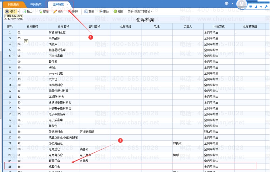Viewport: 270px width, 172px height.
Task: Click the PC原材料仓 cell
Action: (63, 85)
